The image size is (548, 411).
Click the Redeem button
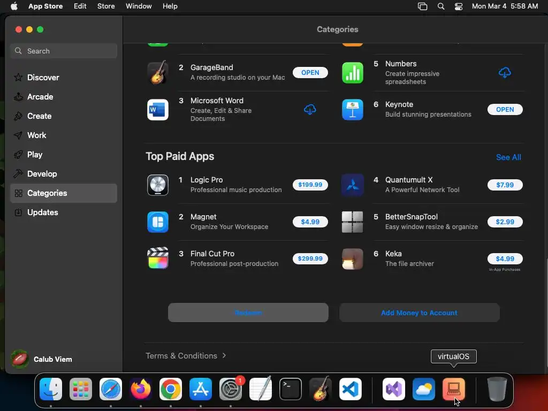click(x=248, y=313)
